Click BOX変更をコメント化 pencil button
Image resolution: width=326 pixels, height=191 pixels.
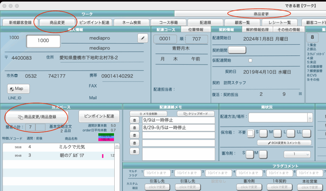click(284, 143)
